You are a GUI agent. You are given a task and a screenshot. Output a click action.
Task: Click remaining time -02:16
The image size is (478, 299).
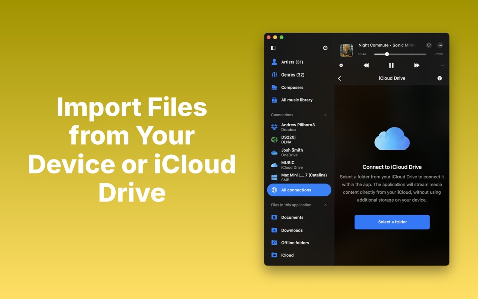tap(439, 54)
